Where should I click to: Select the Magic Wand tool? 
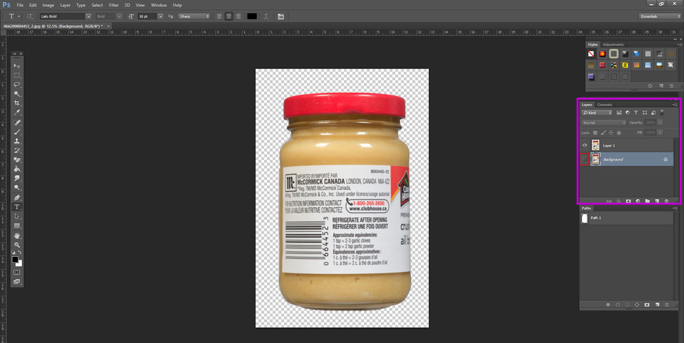tap(17, 94)
